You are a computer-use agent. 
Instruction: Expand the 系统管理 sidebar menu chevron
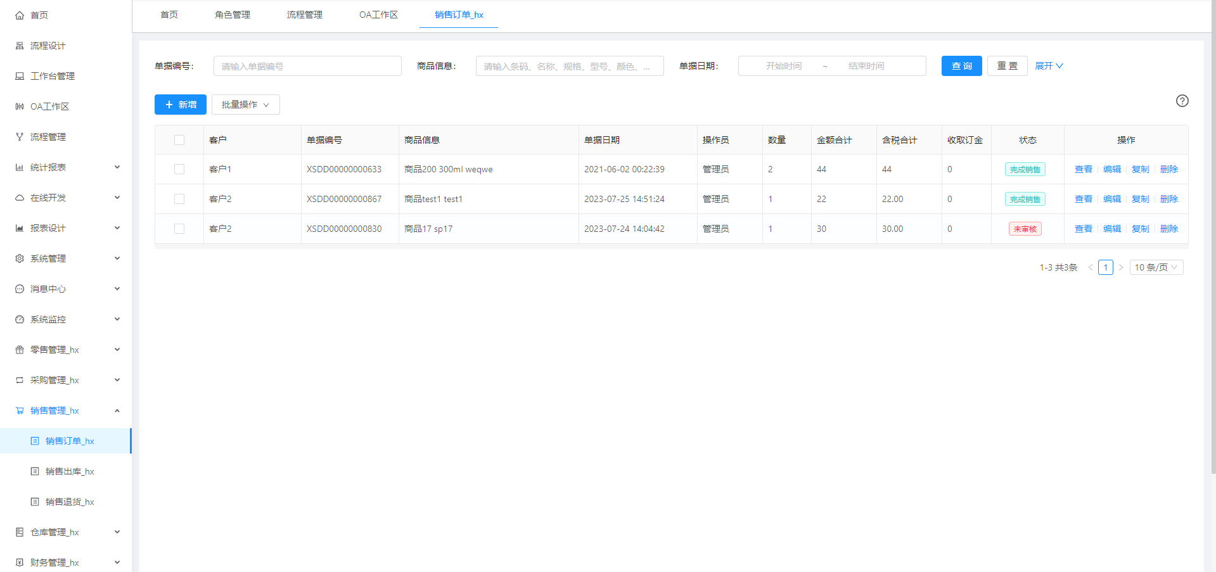(x=117, y=258)
